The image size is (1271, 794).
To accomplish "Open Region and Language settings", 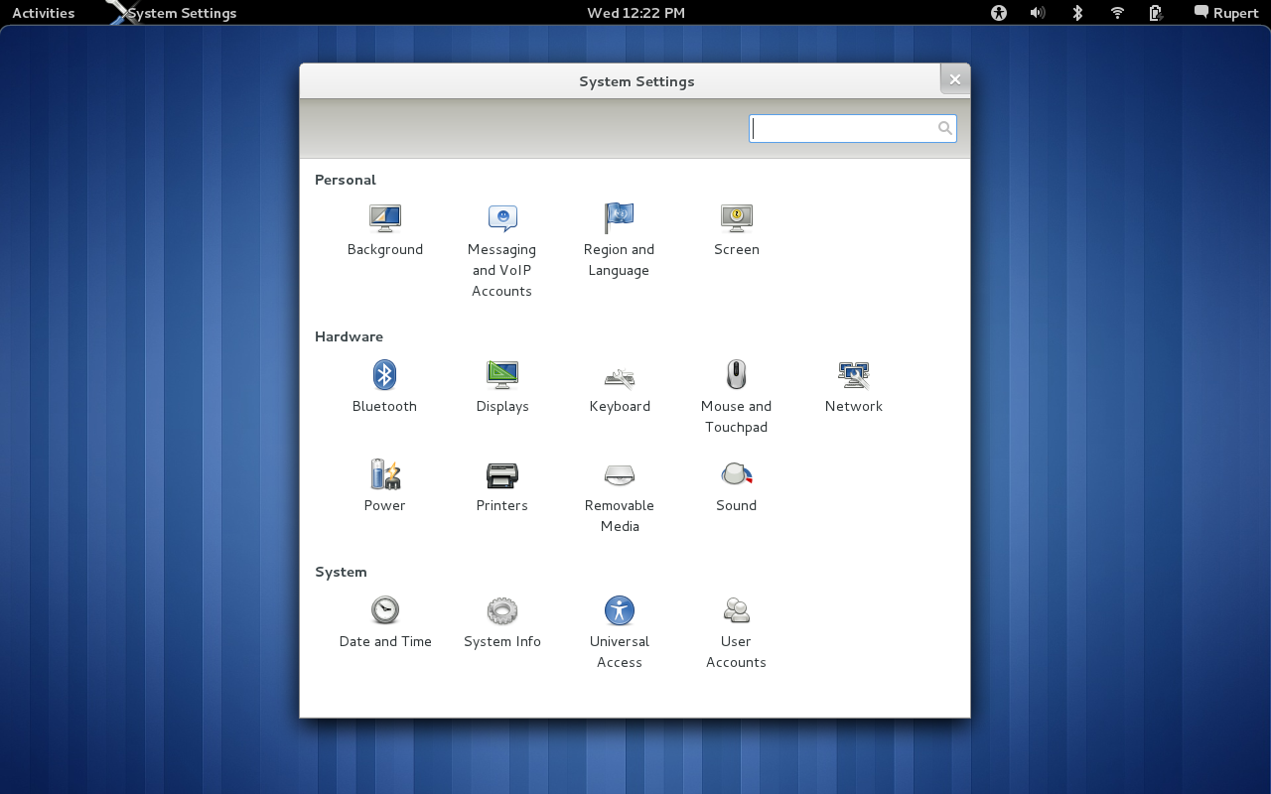I will click(x=619, y=218).
